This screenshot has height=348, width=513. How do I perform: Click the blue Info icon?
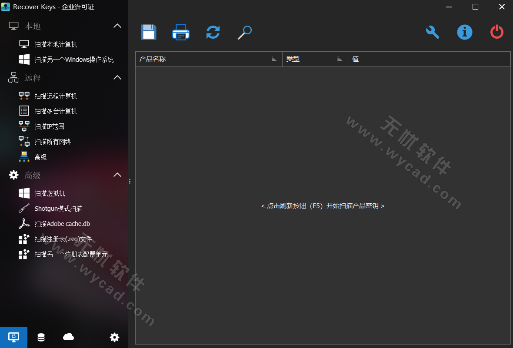(x=464, y=32)
